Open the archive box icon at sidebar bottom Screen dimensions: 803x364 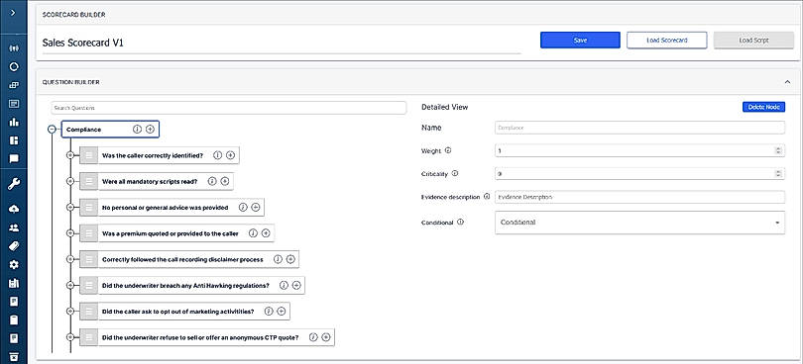[14, 356]
